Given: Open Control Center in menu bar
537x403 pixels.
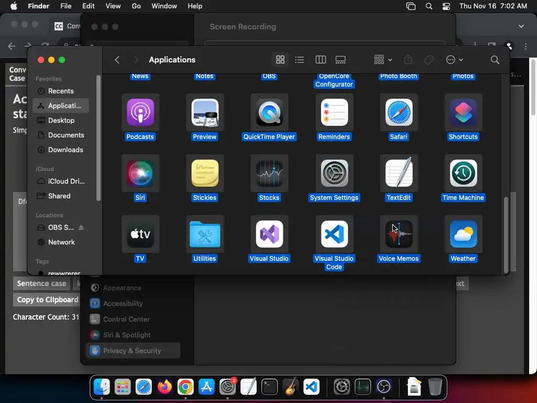Looking at the screenshot, I should (446, 6).
